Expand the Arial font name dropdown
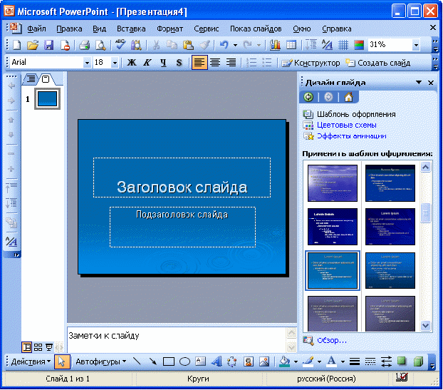This screenshot has width=443, height=390. tap(87, 63)
